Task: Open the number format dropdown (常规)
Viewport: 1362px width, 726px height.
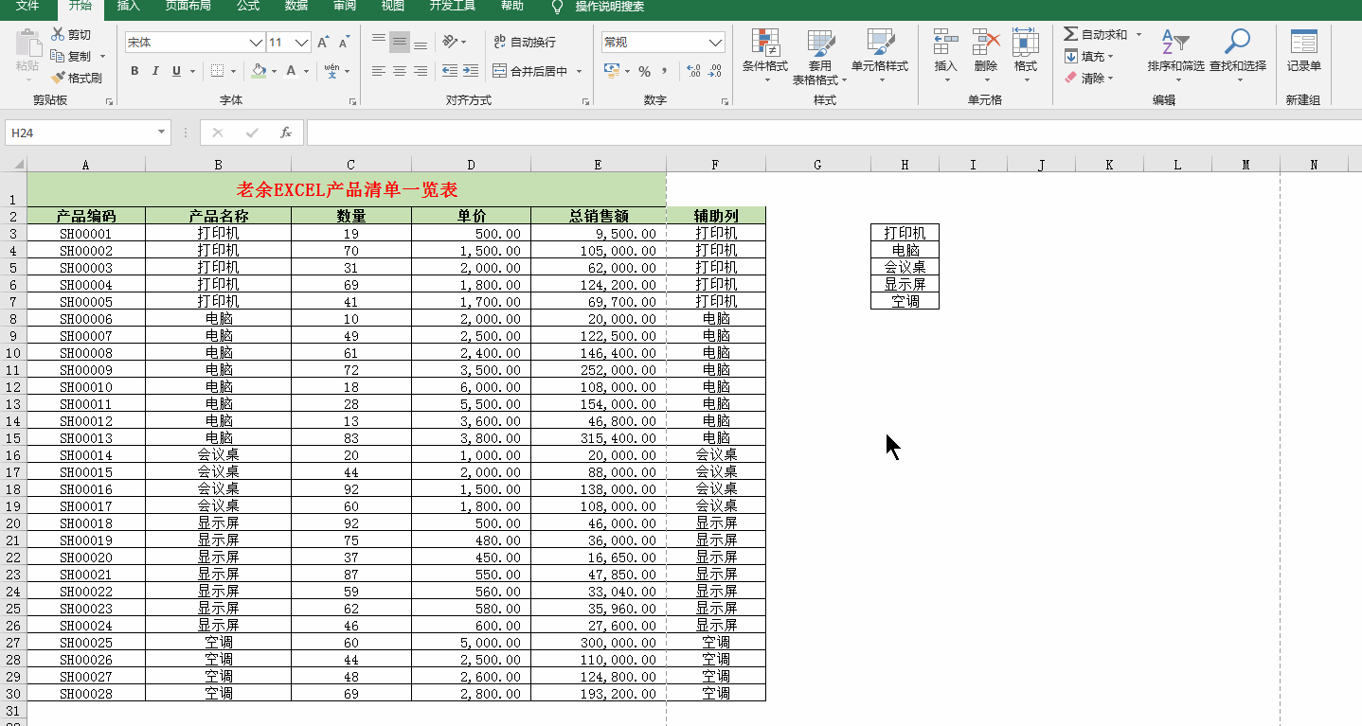Action: (x=716, y=43)
